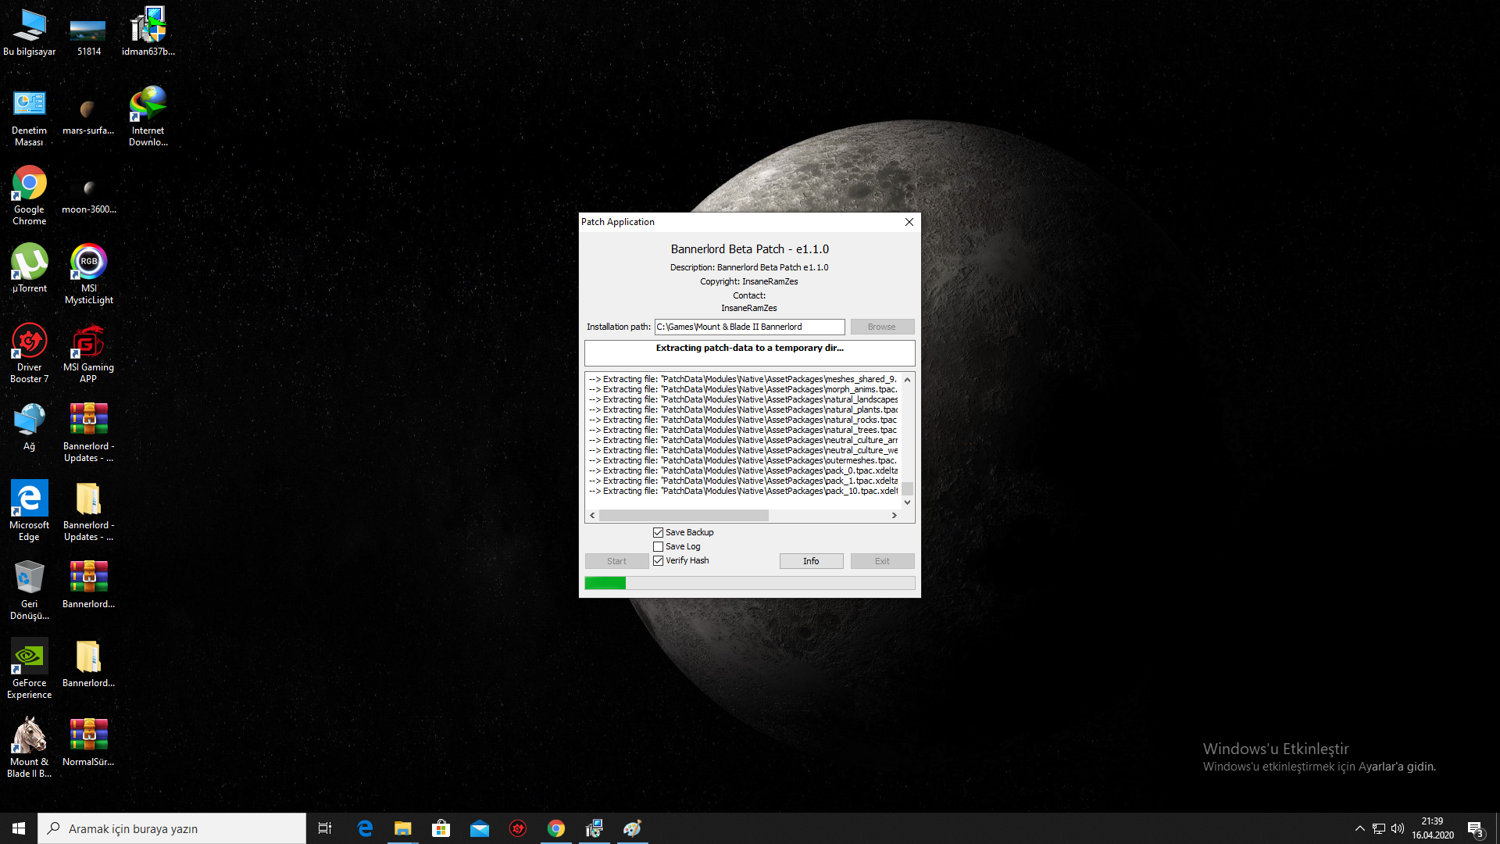Close the Patch Application dialog

pos(909,222)
